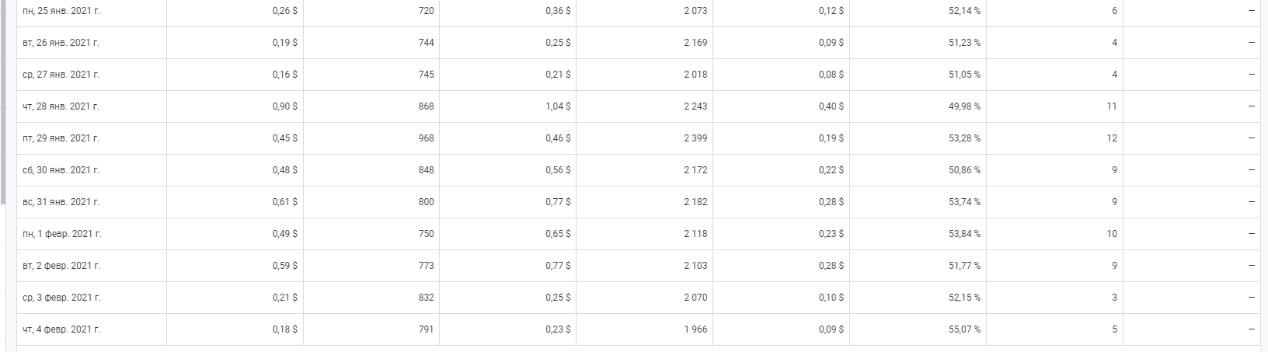Select the cell with value 1 966
The height and width of the screenshot is (352, 1268).
coord(695,329)
